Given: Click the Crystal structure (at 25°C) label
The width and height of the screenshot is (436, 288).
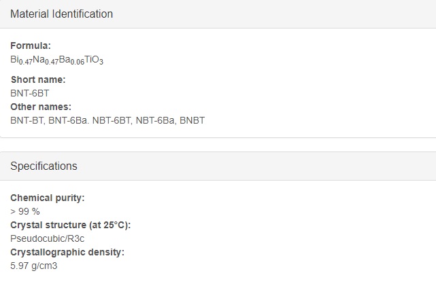Looking at the screenshot, I should pyautogui.click(x=70, y=225).
